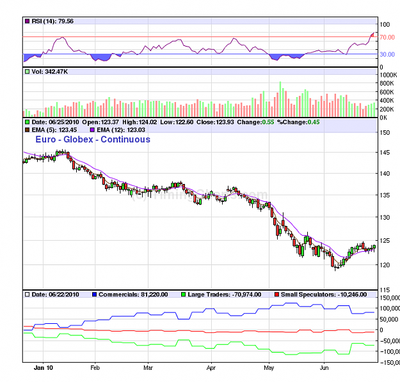Click the red 70.00 RSI level label

pos(387,38)
